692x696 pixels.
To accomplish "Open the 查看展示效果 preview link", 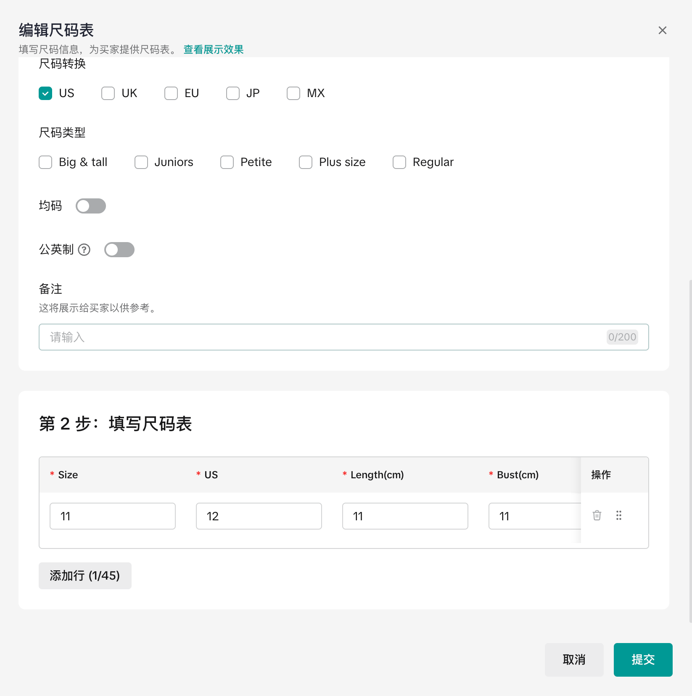I will point(213,50).
